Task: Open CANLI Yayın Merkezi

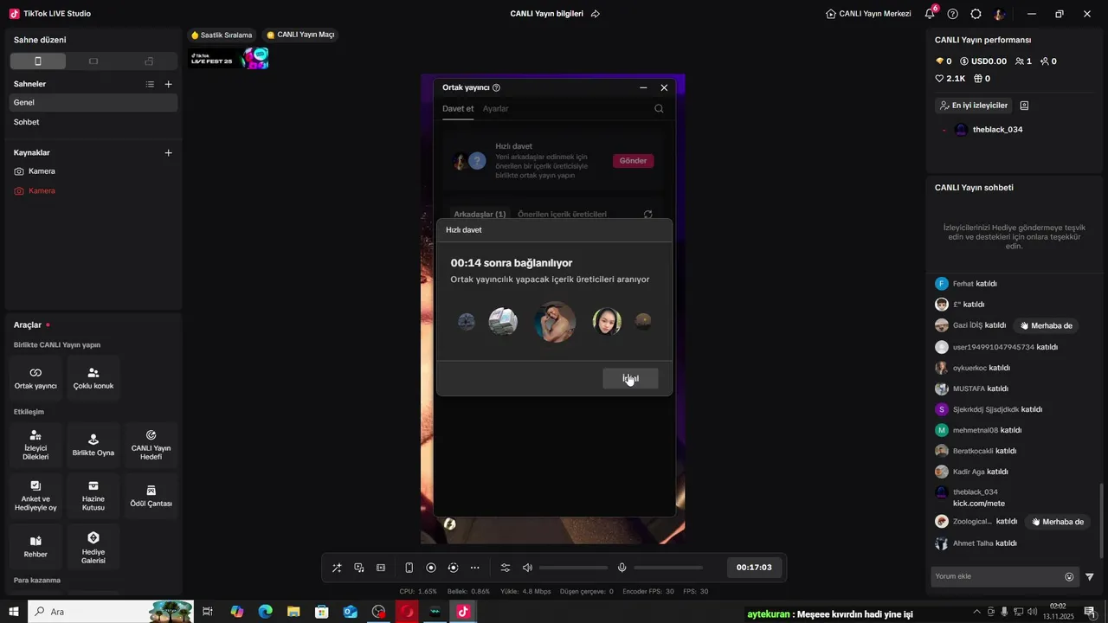Action: click(x=868, y=14)
